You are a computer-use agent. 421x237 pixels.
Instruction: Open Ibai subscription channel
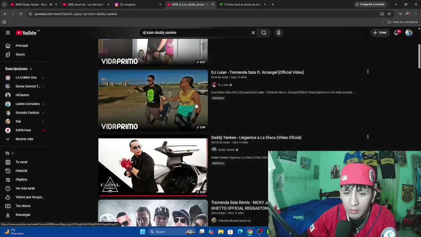(18, 121)
